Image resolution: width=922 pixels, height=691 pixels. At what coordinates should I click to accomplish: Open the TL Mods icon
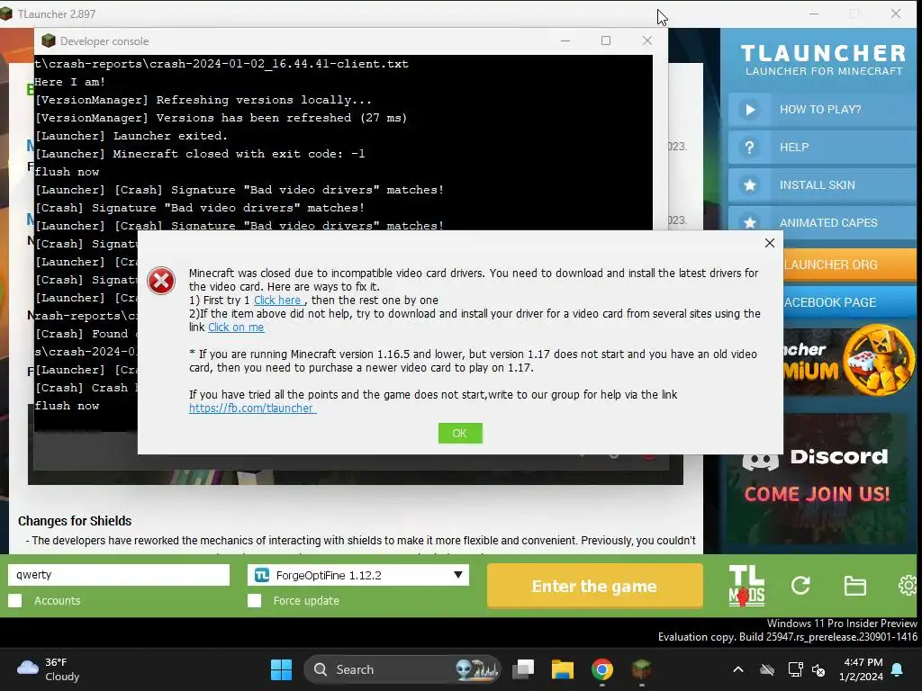point(746,586)
